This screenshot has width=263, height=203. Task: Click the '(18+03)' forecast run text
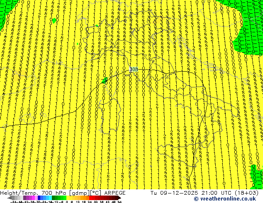point(246,193)
